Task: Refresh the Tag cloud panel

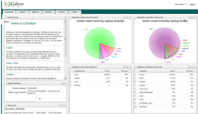Action: click(60, 106)
